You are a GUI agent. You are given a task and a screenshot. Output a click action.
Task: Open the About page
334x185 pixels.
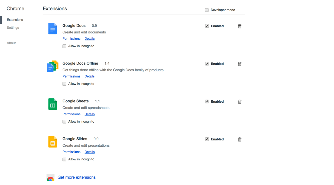pyautogui.click(x=11, y=43)
